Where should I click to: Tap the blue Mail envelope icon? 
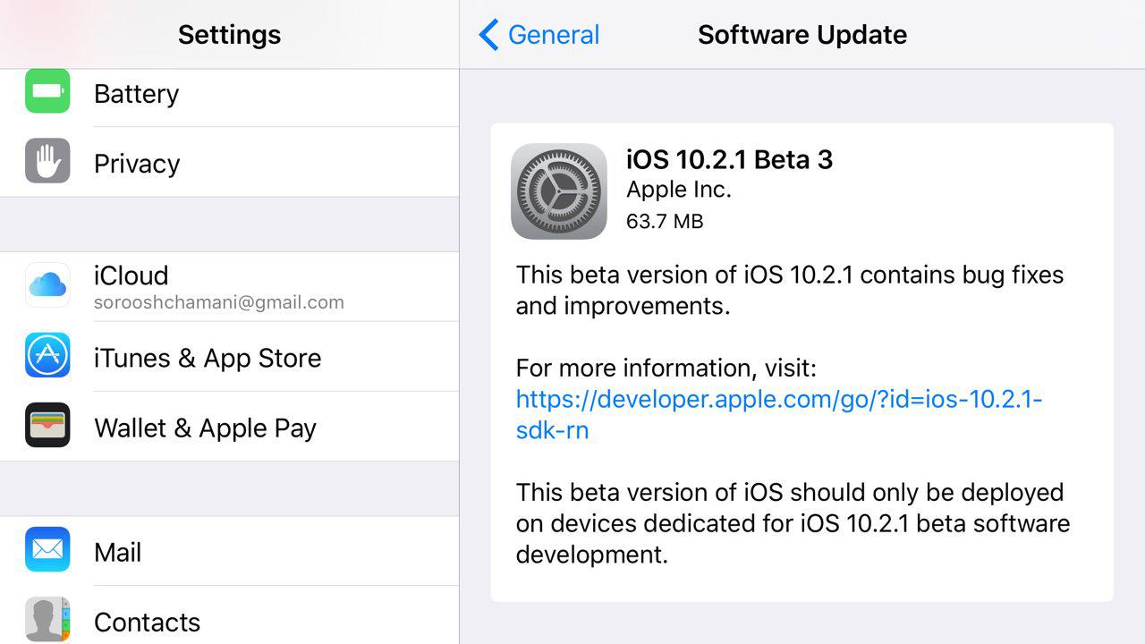tap(47, 549)
